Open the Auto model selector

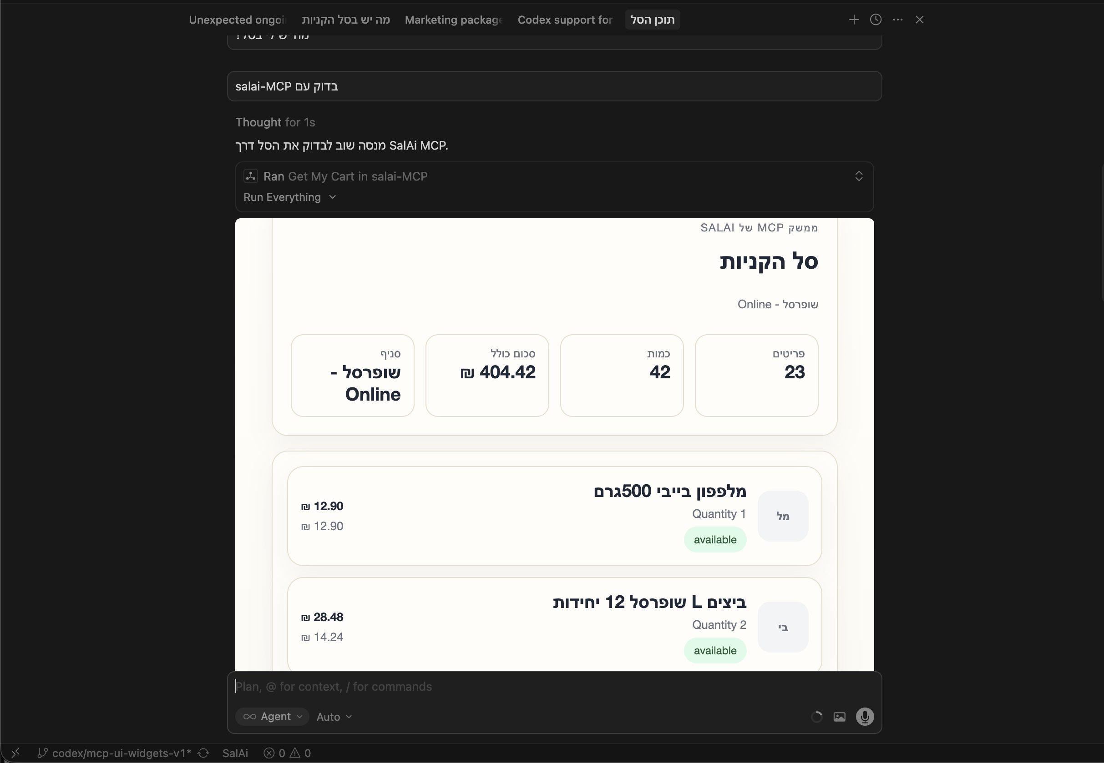click(334, 717)
